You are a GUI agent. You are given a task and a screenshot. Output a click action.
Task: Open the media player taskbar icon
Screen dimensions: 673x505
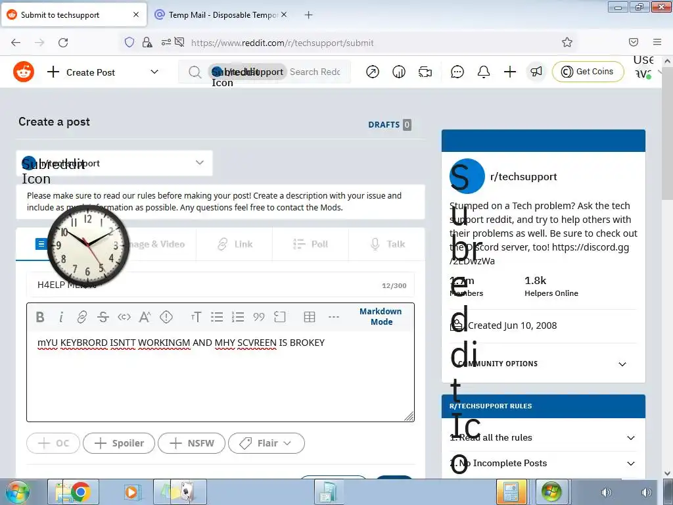click(131, 492)
